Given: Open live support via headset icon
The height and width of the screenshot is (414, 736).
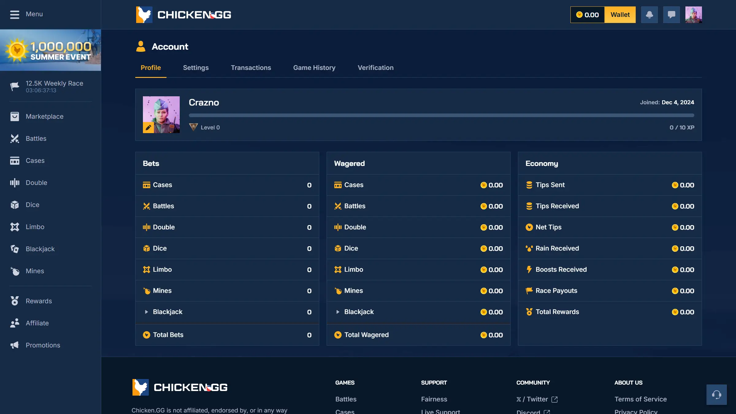Looking at the screenshot, I should click(x=716, y=395).
